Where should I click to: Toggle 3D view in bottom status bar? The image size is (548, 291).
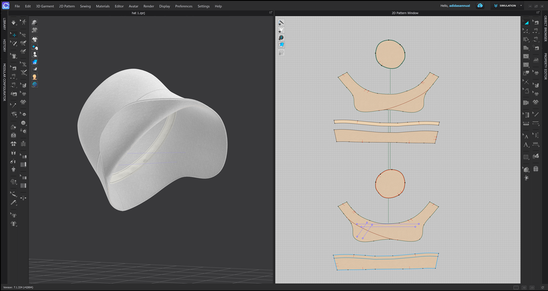point(524,288)
